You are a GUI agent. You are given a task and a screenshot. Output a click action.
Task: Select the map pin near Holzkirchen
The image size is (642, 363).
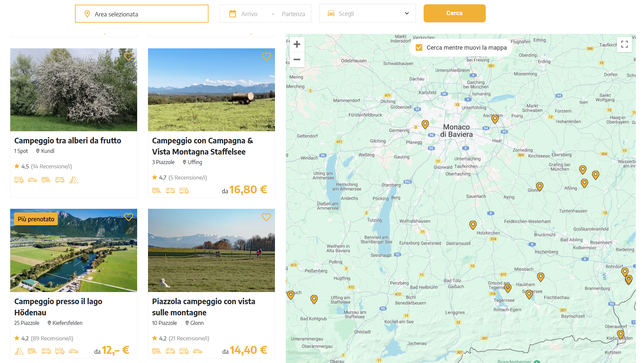[473, 225]
